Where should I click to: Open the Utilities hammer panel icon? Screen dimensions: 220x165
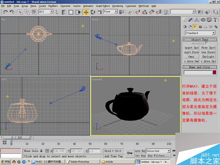[x=214, y=20]
